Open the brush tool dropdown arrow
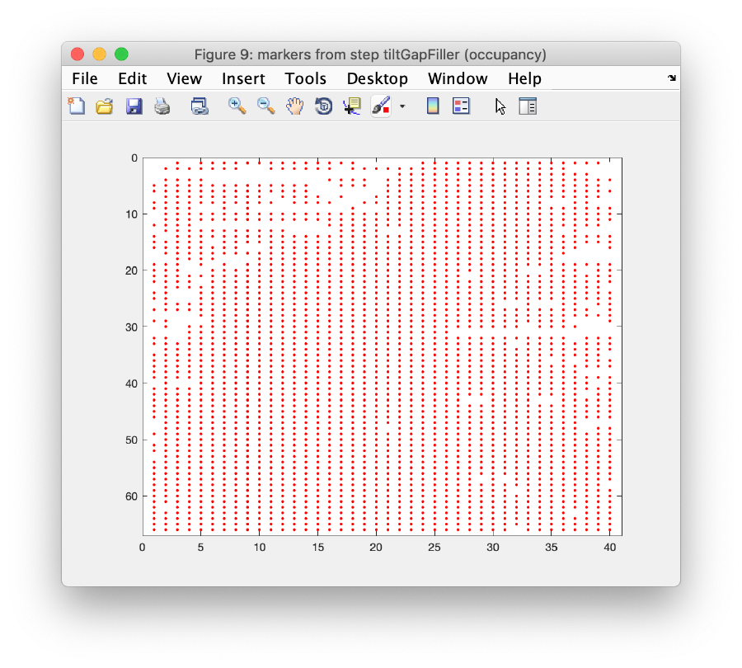This screenshot has width=742, height=668. click(x=402, y=106)
